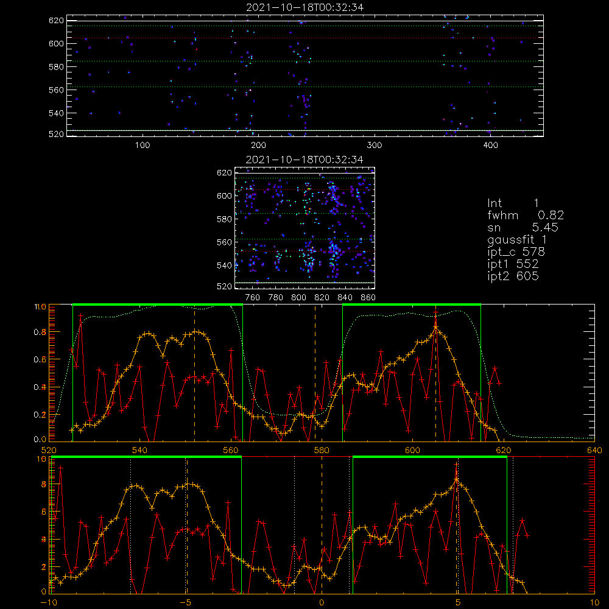Click middle plot's y-axis label 580
The image size is (609, 609).
pyautogui.click(x=225, y=219)
